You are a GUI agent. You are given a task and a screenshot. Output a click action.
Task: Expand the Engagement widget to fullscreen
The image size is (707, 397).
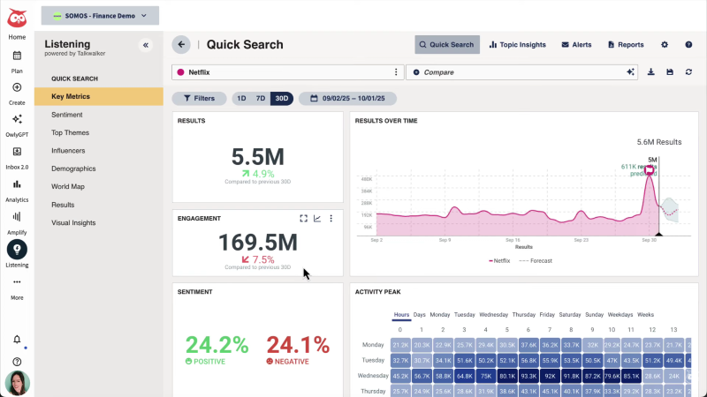click(303, 218)
